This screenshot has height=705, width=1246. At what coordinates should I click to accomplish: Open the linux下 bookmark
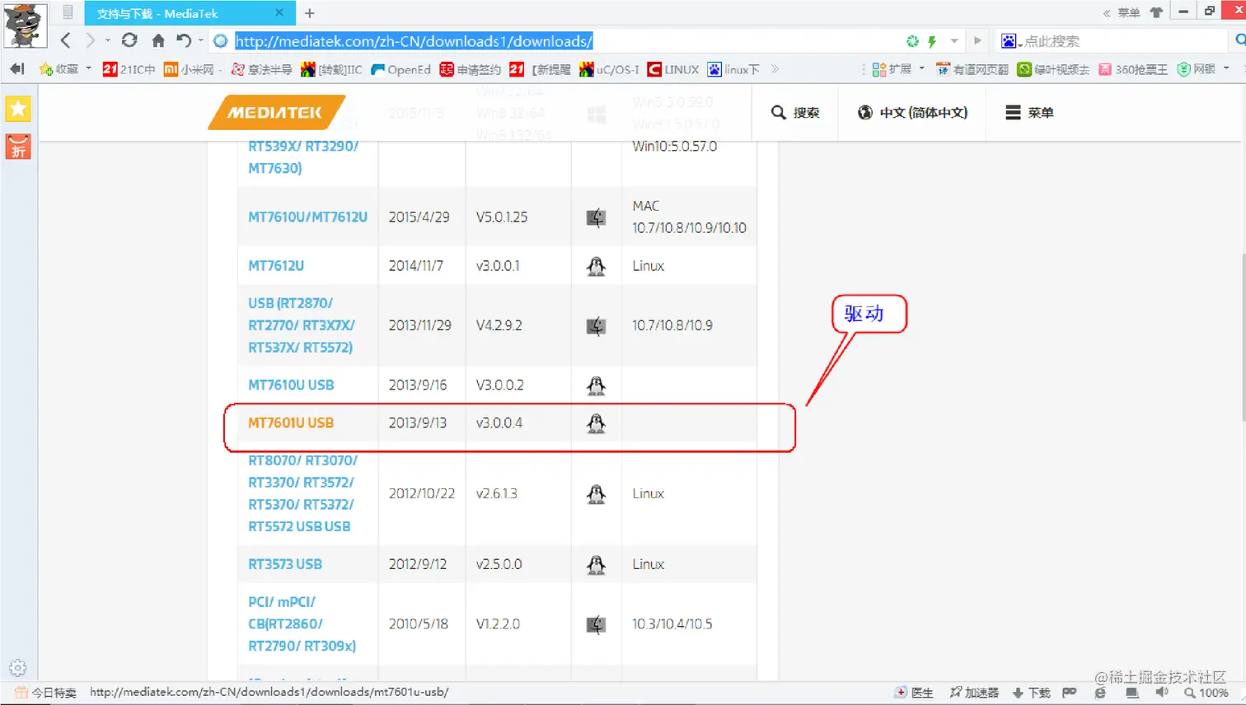click(x=733, y=69)
